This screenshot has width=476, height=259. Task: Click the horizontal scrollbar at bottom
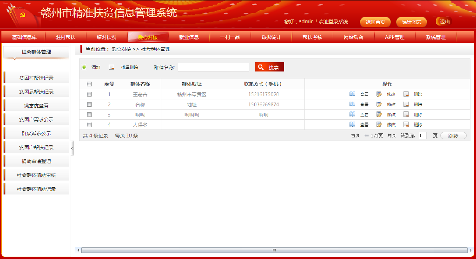[x=274, y=250]
